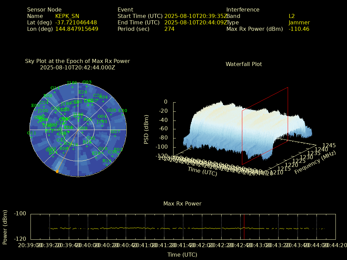Click the E30 satellite on sky plot edge

(123, 111)
